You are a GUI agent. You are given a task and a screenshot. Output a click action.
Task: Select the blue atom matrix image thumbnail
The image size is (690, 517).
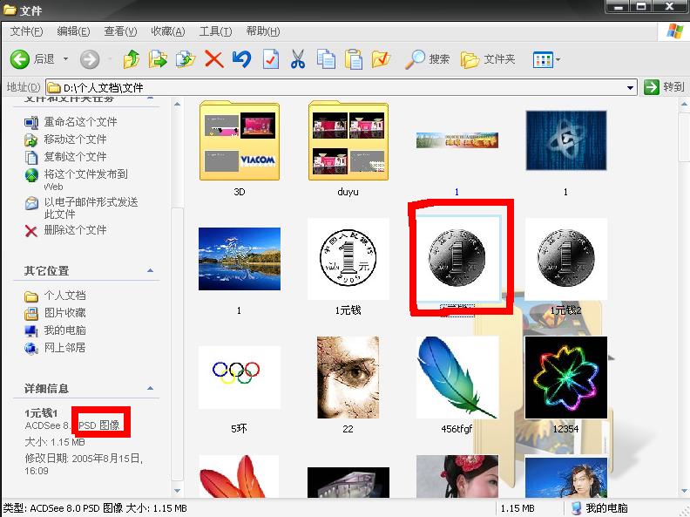(566, 140)
